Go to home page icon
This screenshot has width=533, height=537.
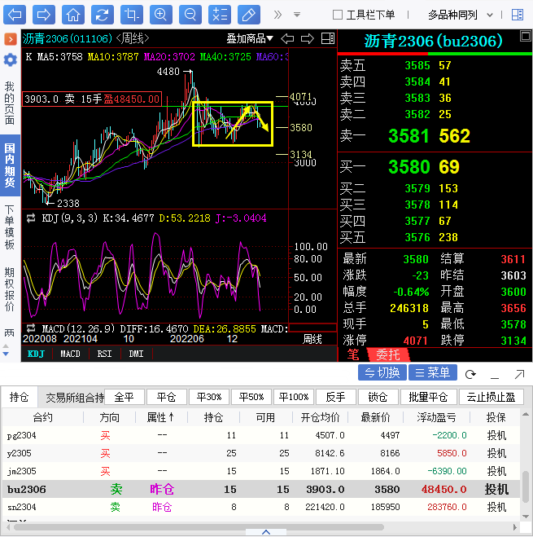pyautogui.click(x=73, y=15)
